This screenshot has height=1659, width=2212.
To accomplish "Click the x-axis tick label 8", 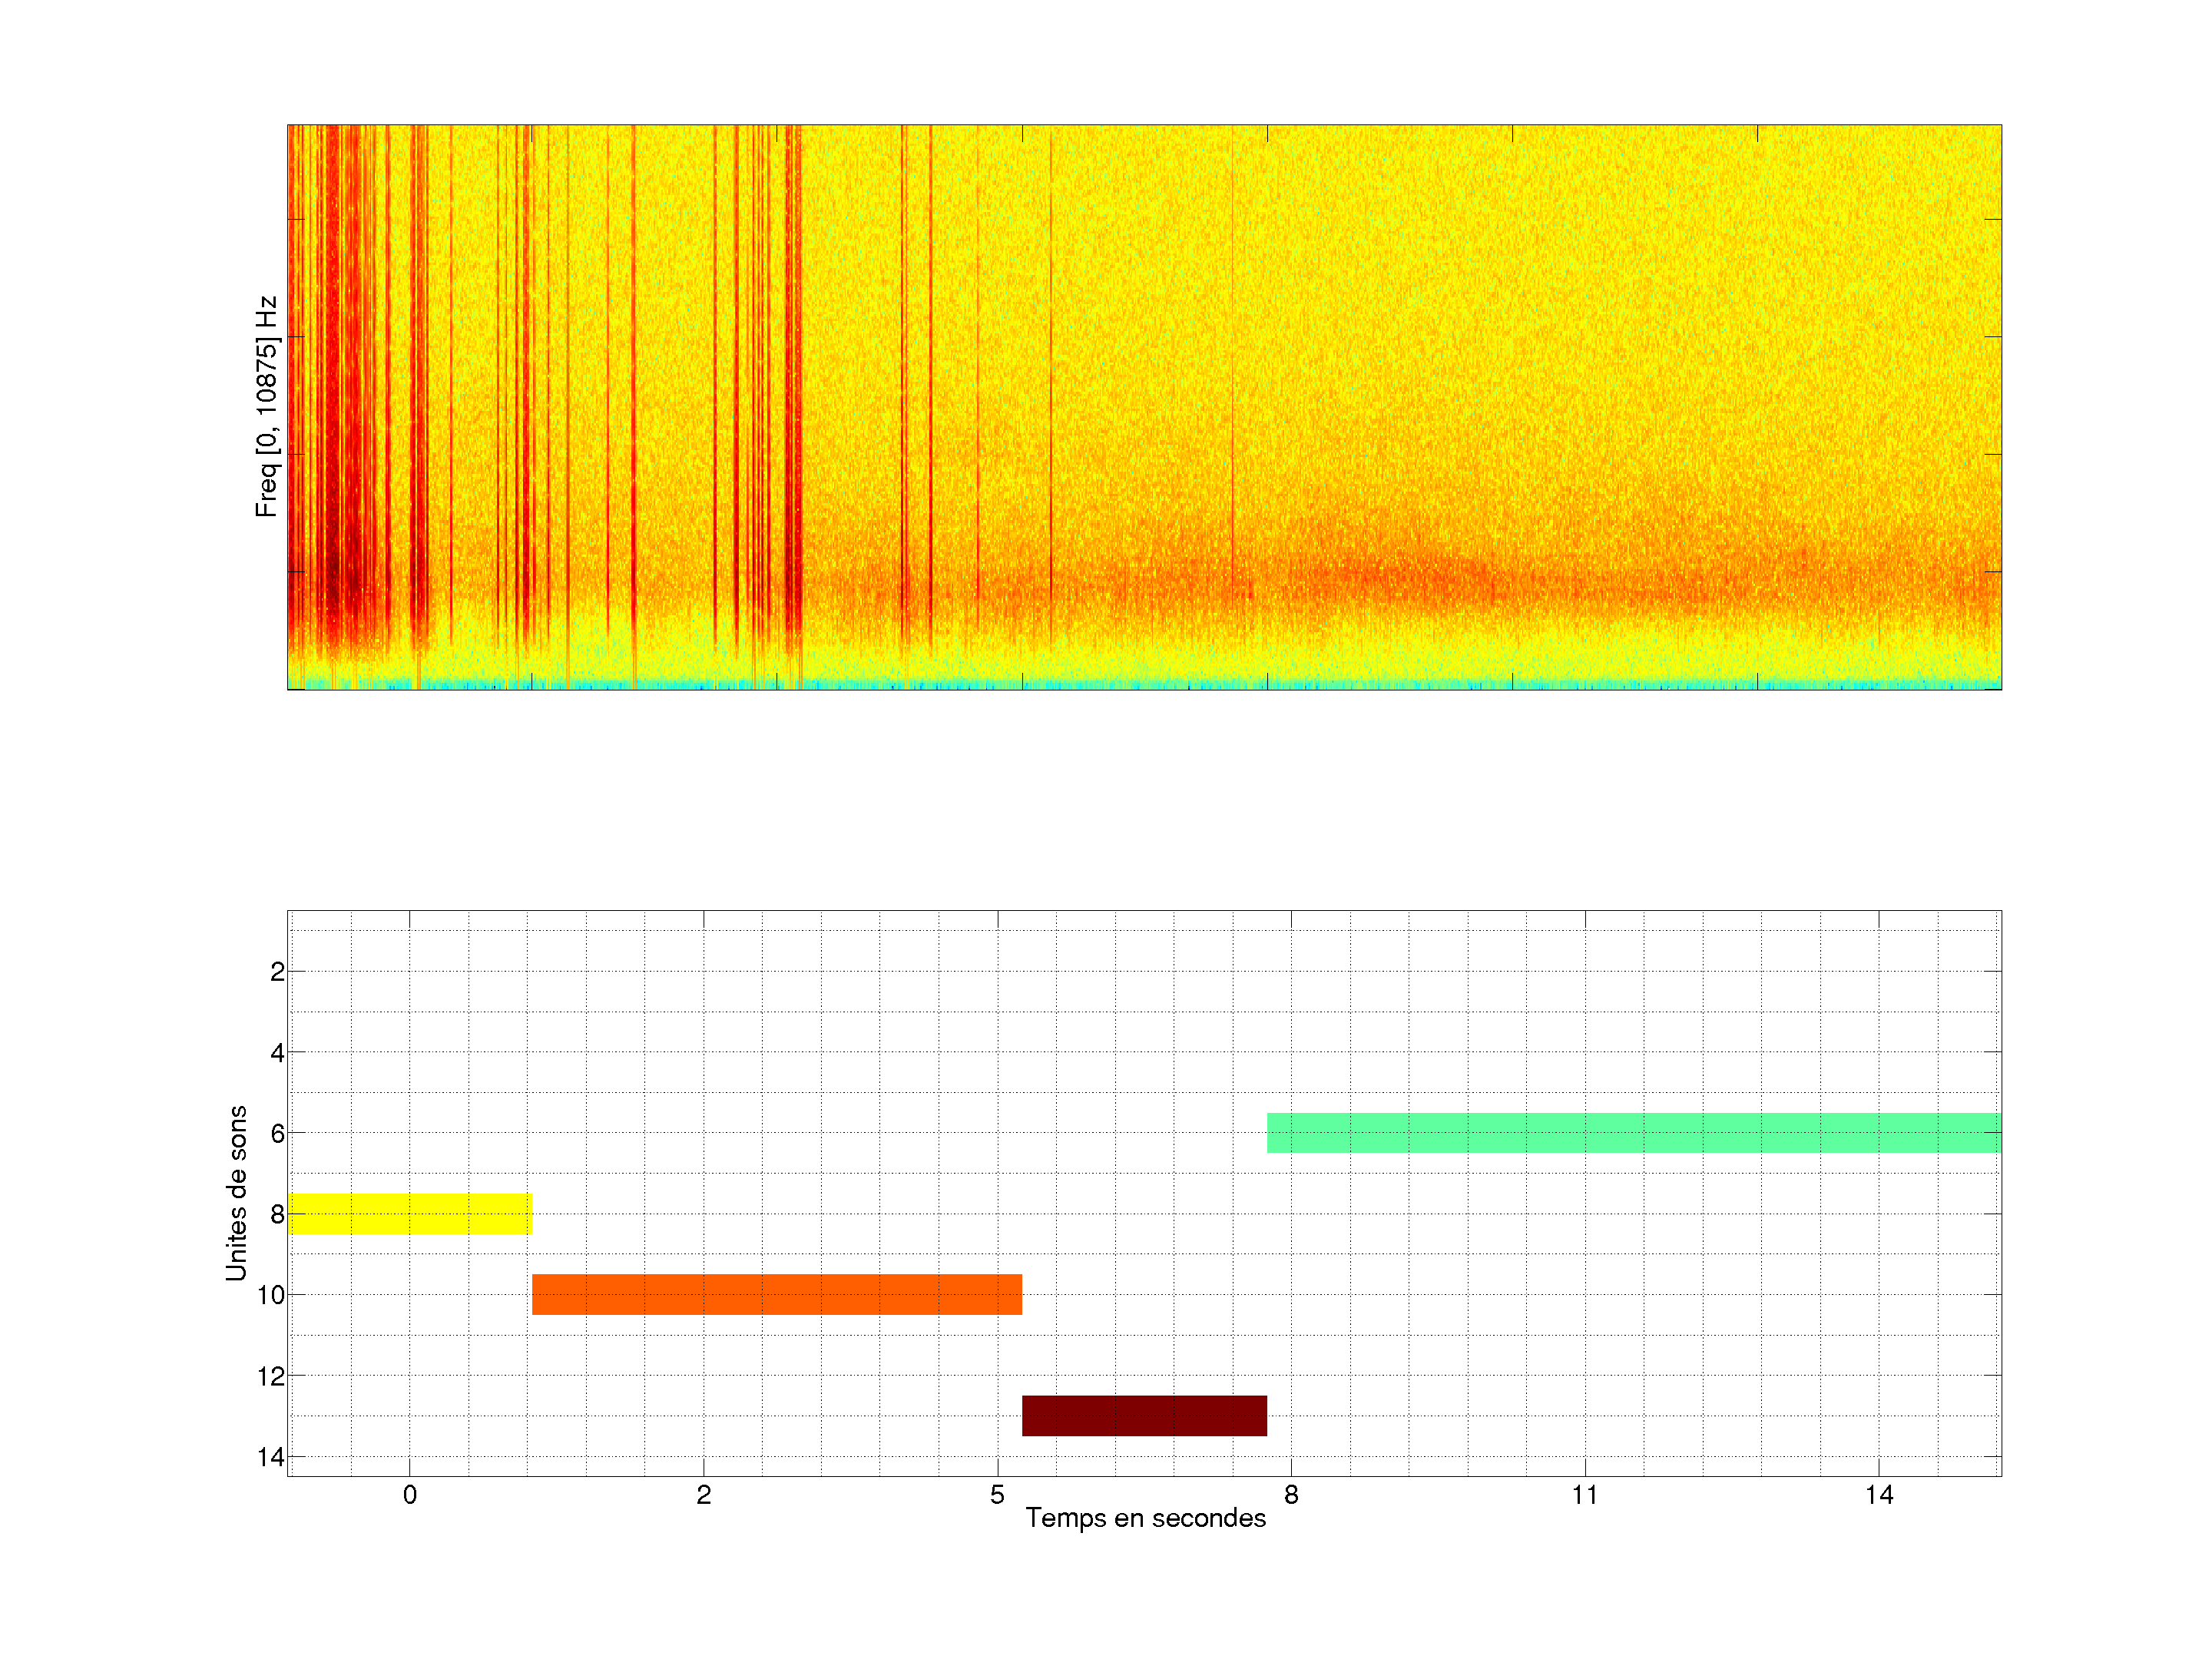I will click(1291, 1495).
